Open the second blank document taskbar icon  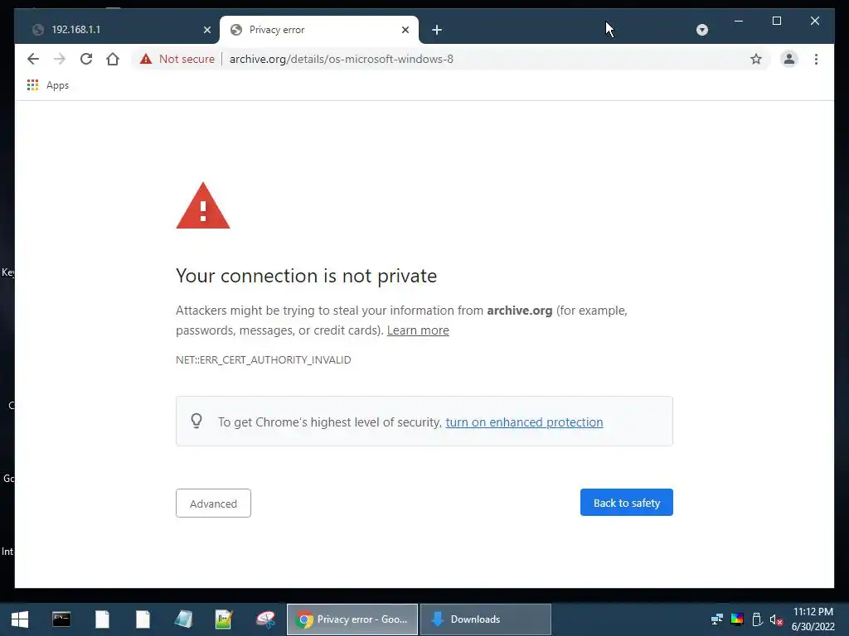pyautogui.click(x=143, y=619)
